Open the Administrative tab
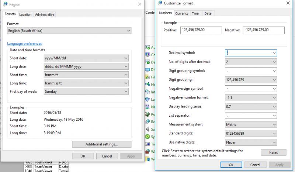 pos(45,15)
